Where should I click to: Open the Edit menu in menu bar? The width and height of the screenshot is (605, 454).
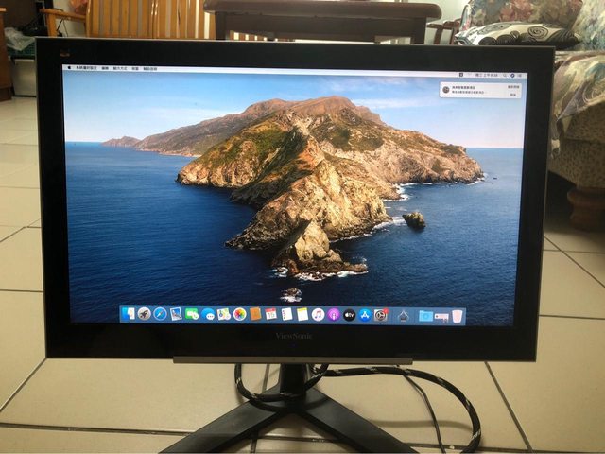coord(107,70)
